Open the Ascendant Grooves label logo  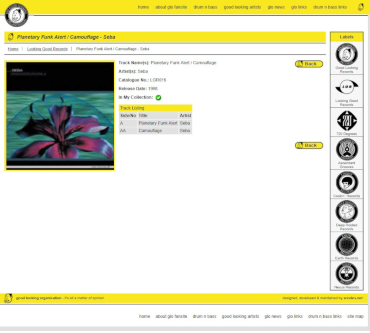[346, 149]
